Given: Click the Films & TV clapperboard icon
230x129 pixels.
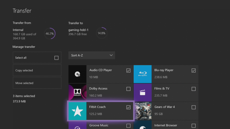Looking at the screenshot, I should tap(142, 93).
